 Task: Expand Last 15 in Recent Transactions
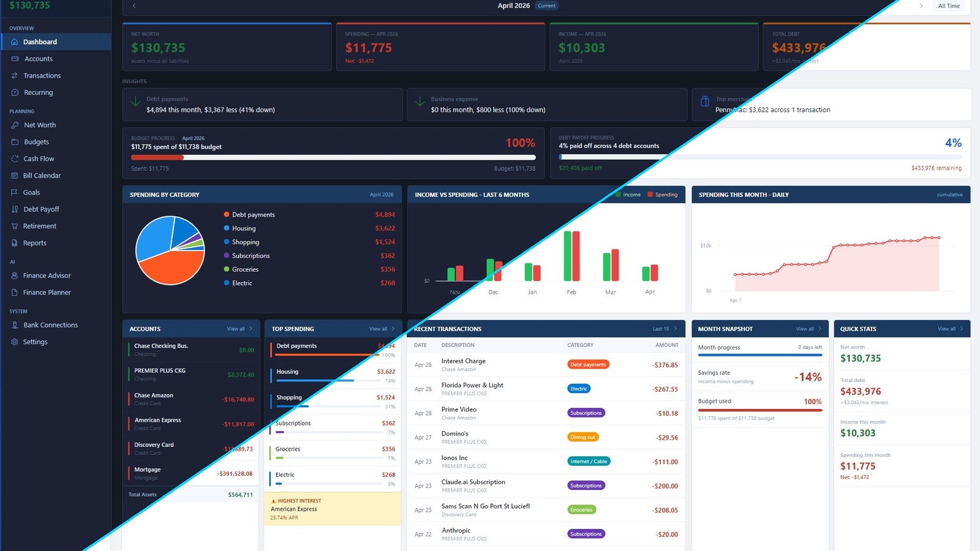[665, 329]
